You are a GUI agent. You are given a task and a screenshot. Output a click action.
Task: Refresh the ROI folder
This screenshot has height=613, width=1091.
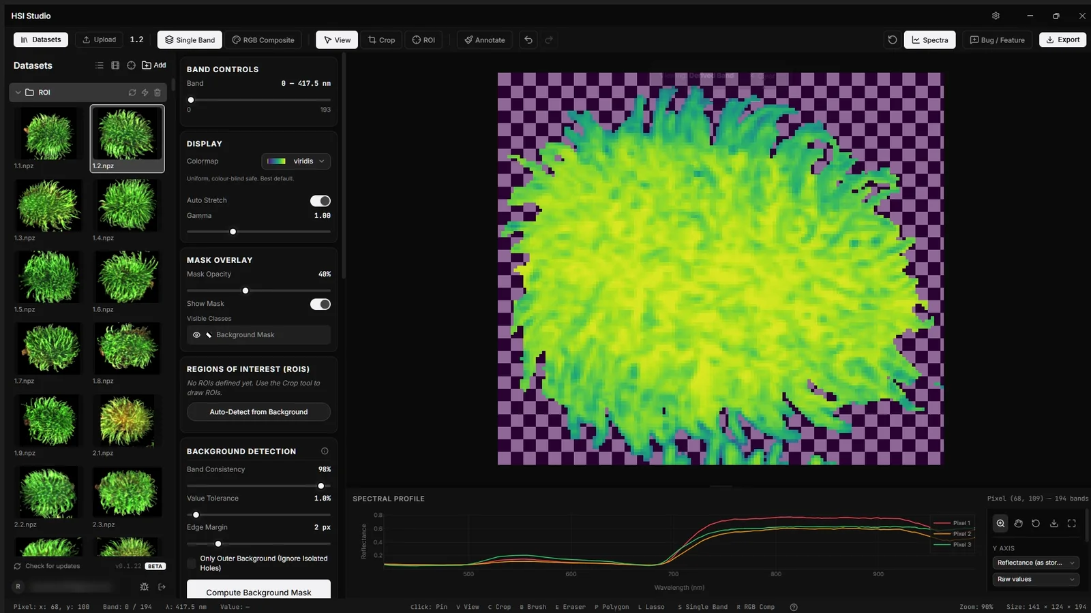(132, 93)
